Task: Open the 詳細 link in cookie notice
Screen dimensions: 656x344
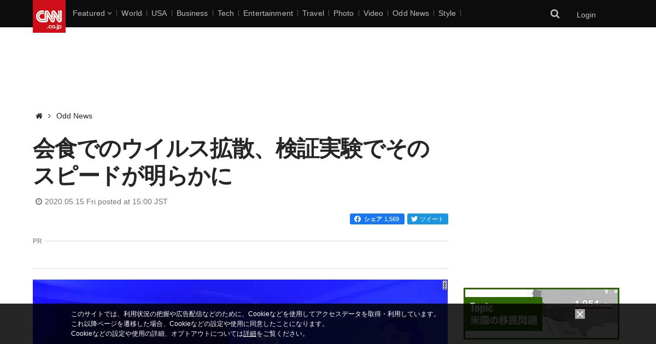Action: pyautogui.click(x=250, y=334)
